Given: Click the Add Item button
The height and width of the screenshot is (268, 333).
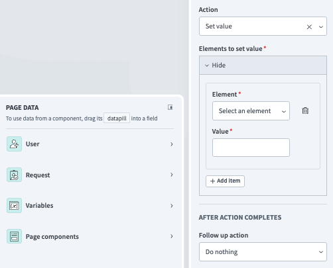Looking at the screenshot, I should click(x=225, y=181).
